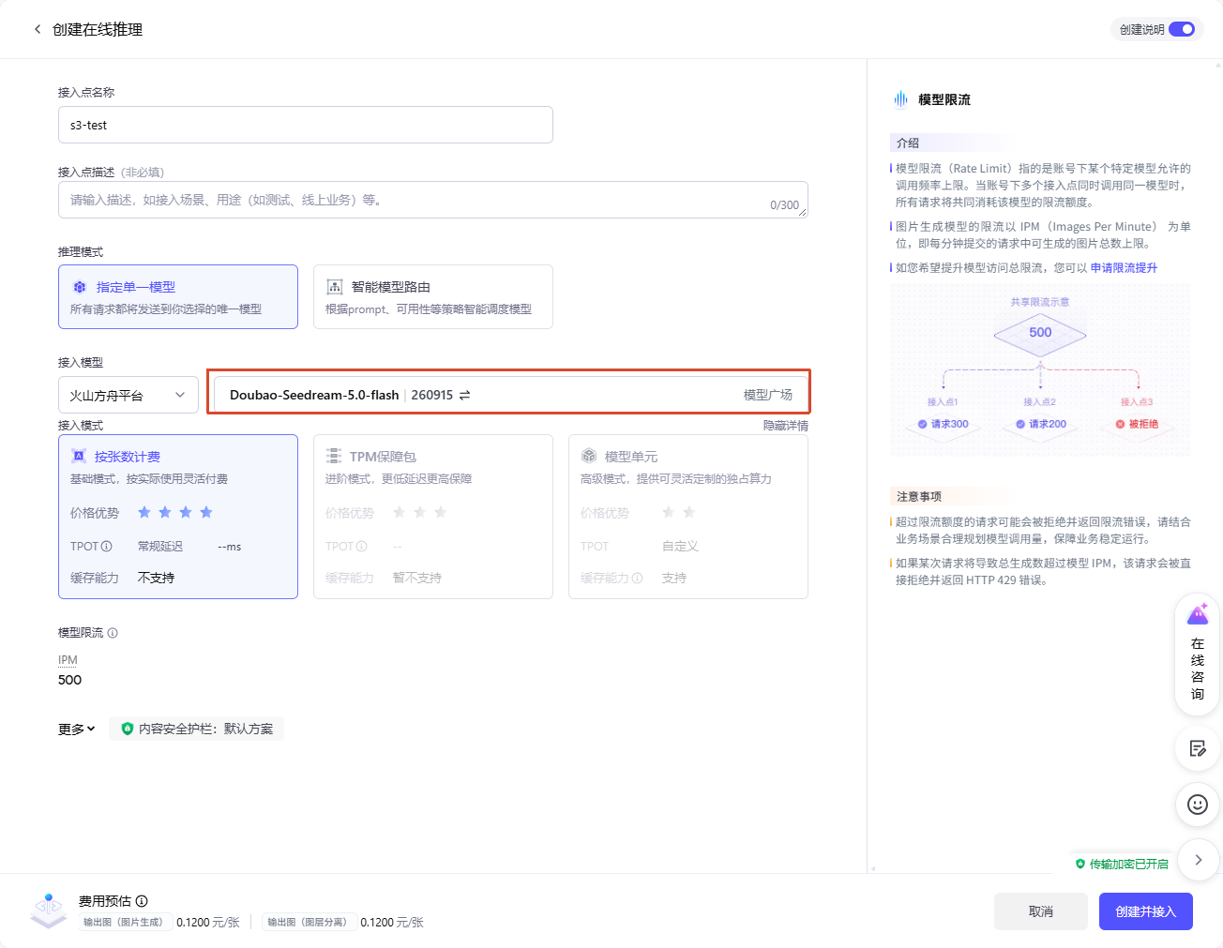
Task: Click the 取消 button
Action: click(1041, 911)
